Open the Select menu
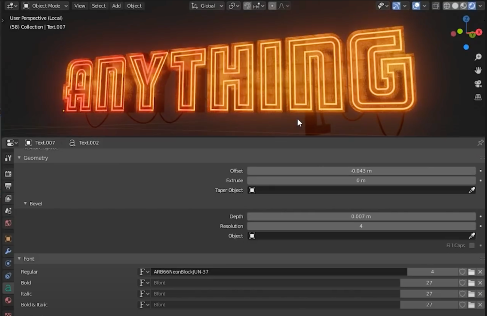The image size is (487, 316). coord(99,5)
